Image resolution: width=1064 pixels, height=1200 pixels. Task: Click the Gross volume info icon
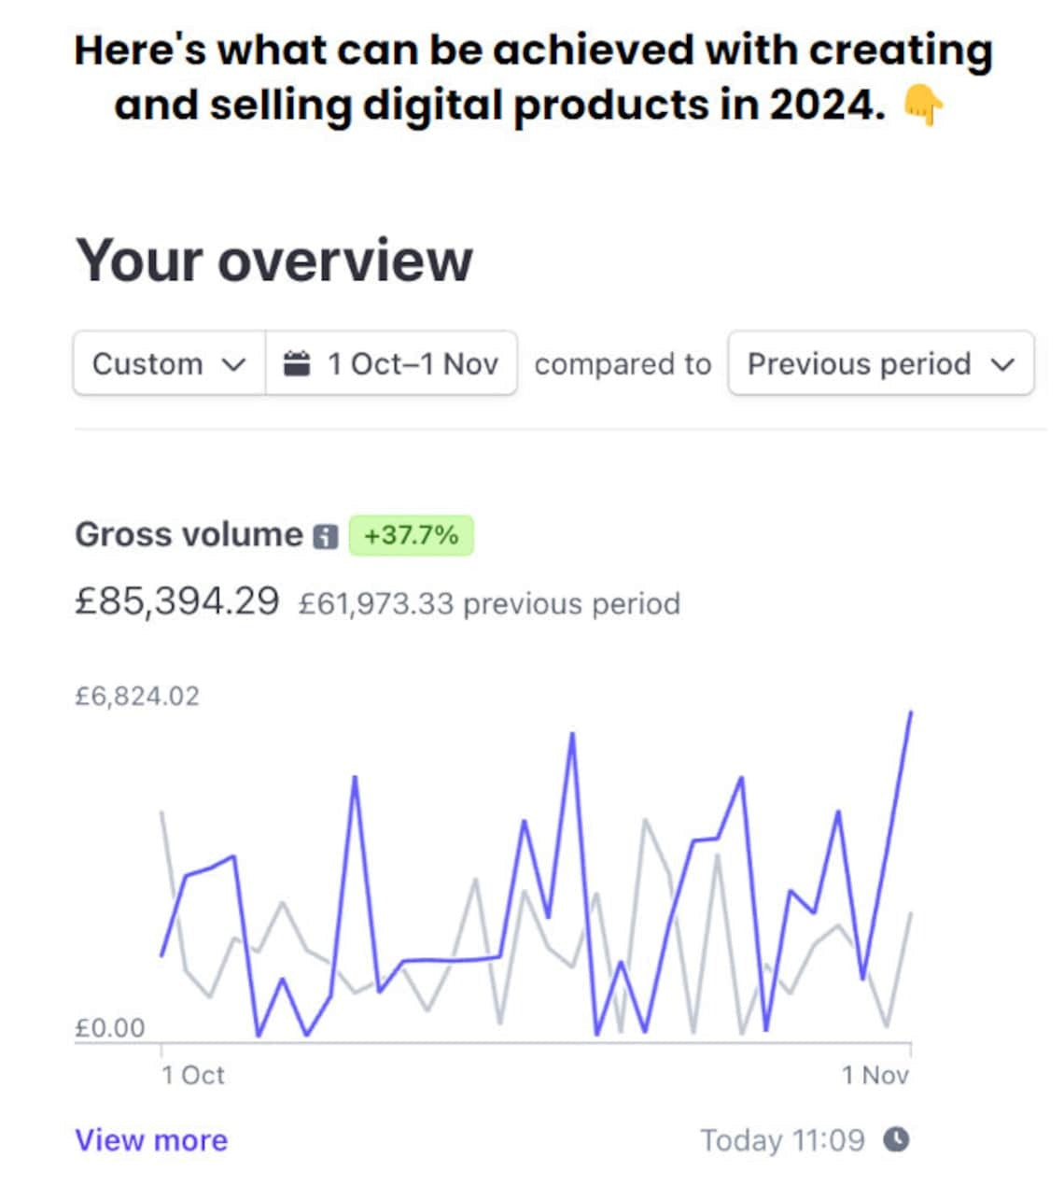[325, 537]
